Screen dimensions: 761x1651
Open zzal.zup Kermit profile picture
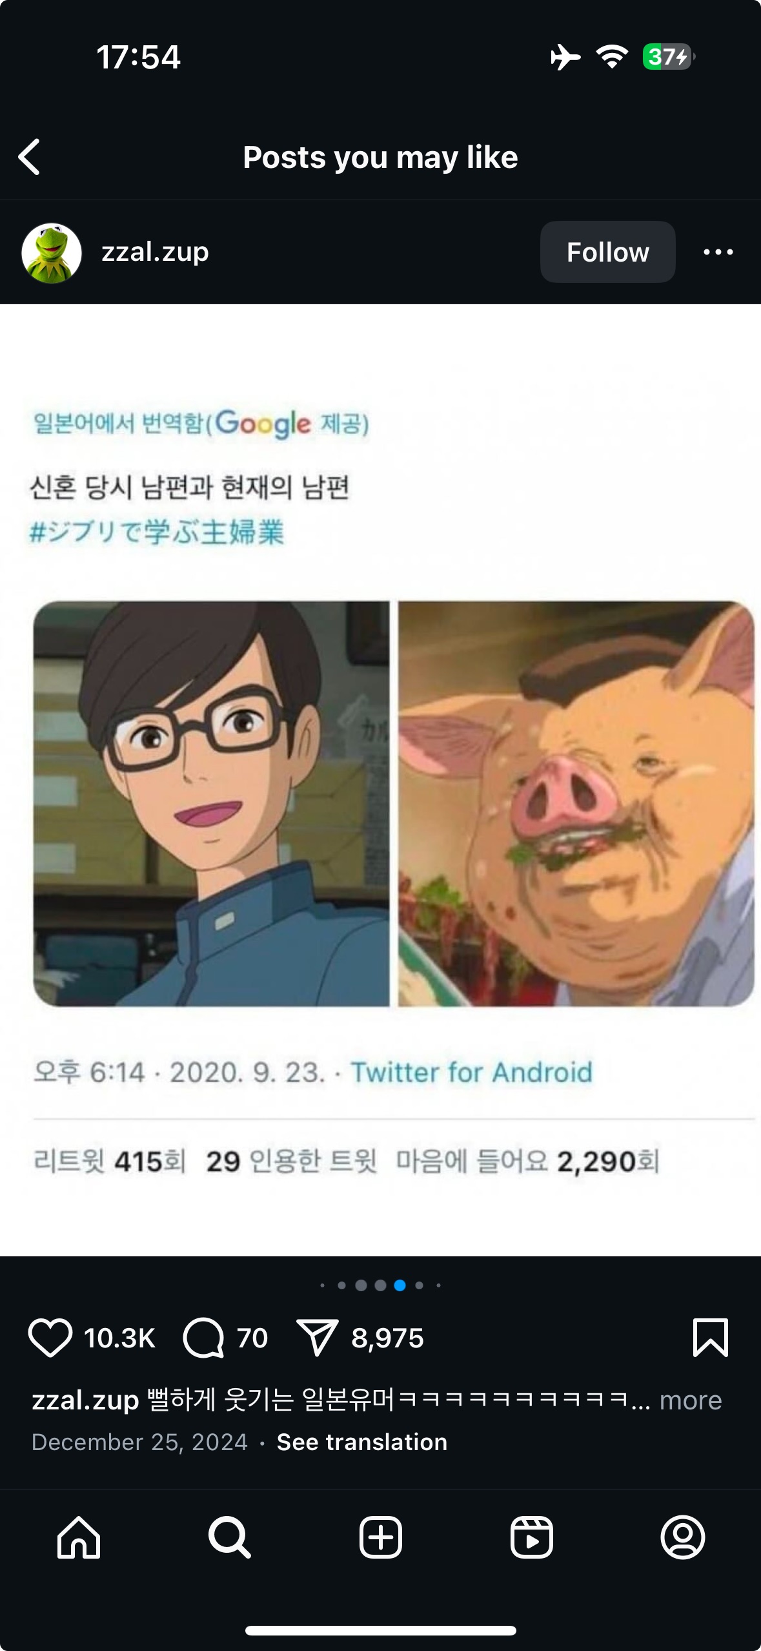[x=52, y=253]
